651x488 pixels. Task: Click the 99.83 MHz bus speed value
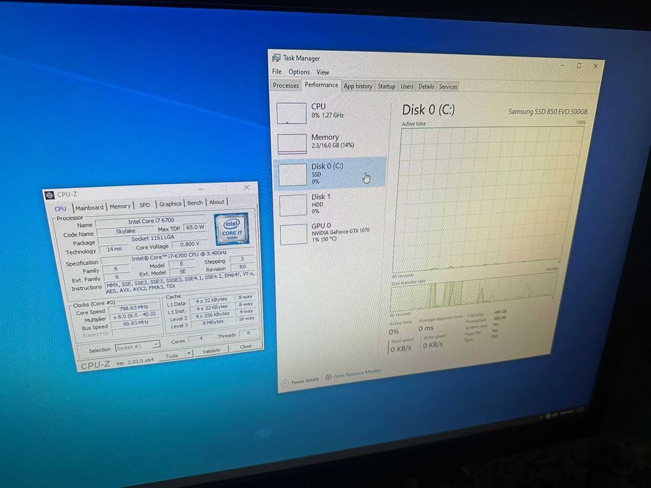point(136,322)
